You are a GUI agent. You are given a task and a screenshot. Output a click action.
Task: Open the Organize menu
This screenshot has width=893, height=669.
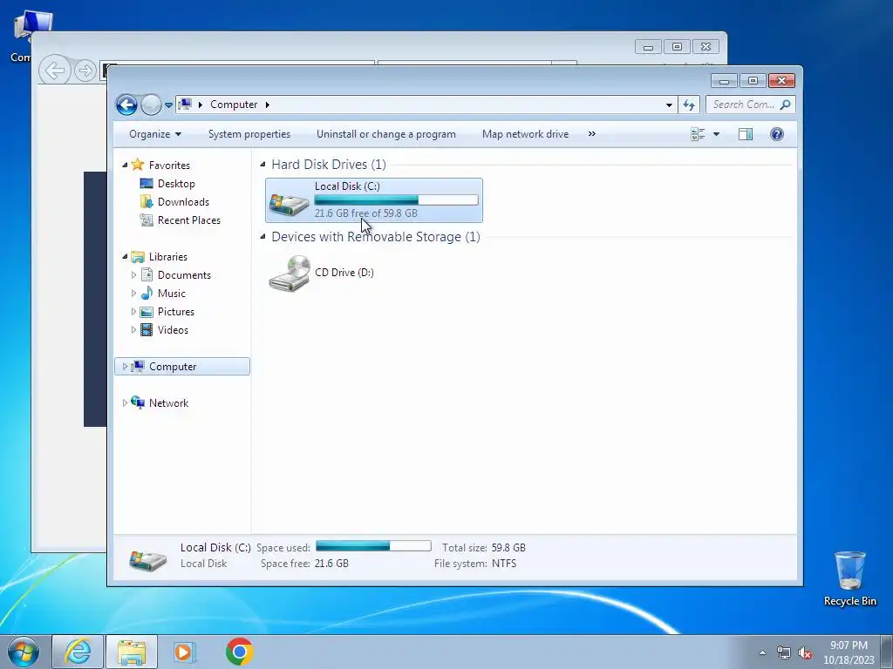(x=155, y=134)
